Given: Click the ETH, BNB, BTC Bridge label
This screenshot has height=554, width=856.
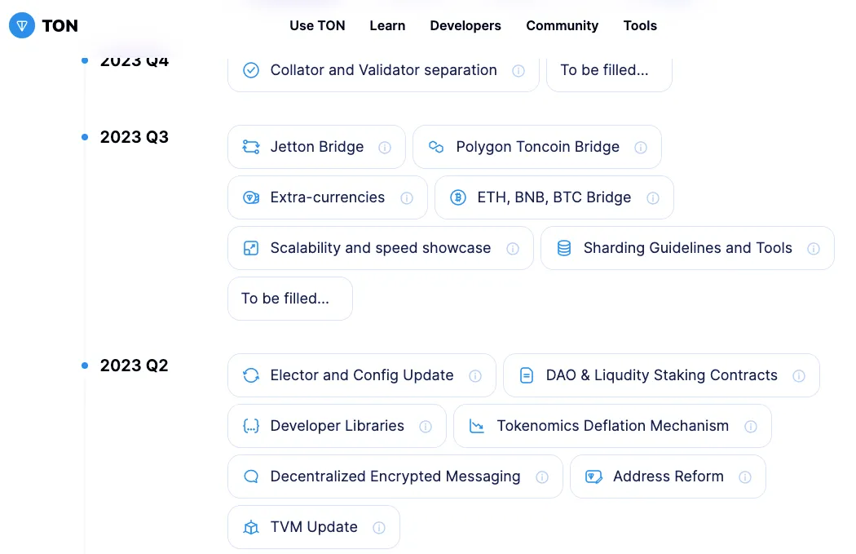Looking at the screenshot, I should [554, 197].
